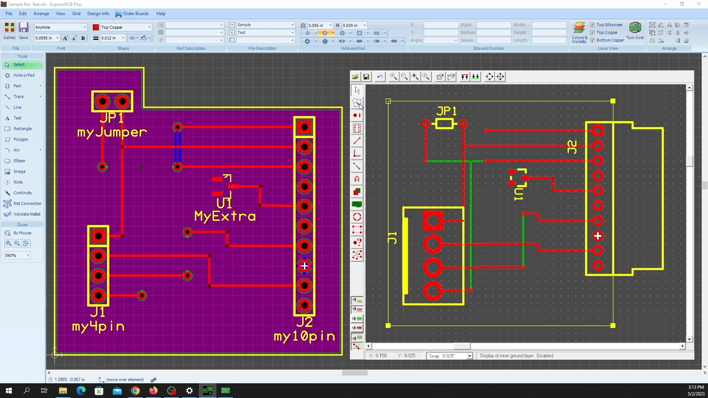Click the Windows Start button
This screenshot has height=398, width=708.
coord(9,391)
